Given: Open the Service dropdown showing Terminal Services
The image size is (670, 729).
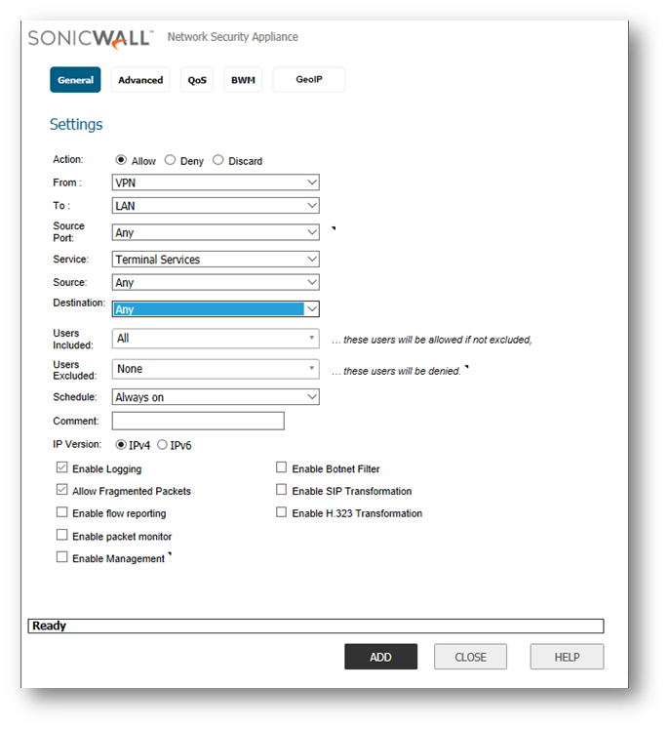Looking at the screenshot, I should coord(216,260).
